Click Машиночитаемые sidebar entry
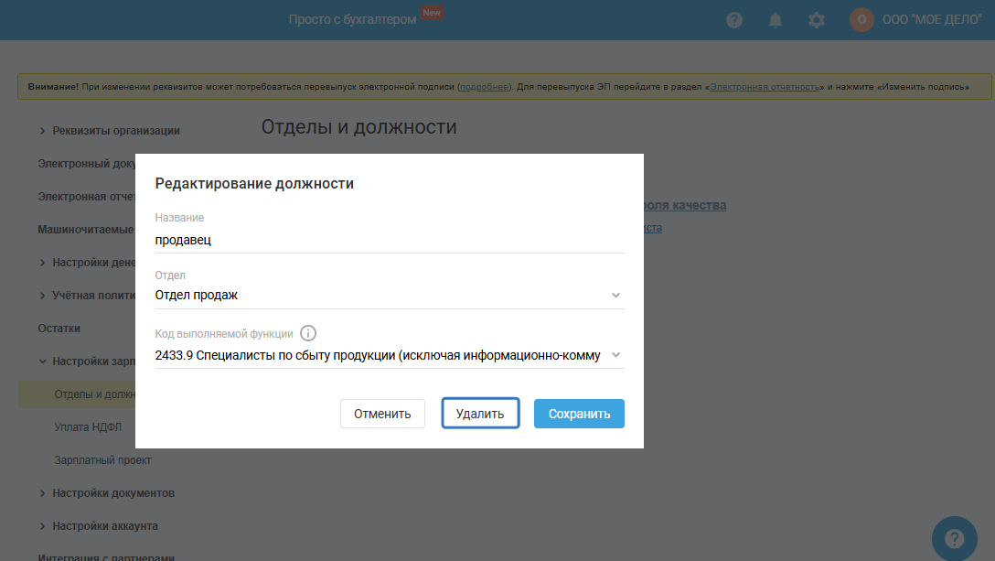This screenshot has width=995, height=561. coord(86,230)
